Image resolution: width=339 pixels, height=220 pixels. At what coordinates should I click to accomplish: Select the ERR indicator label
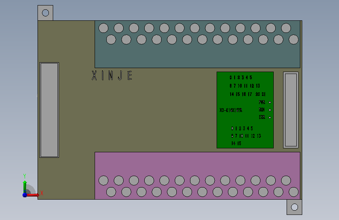click(x=262, y=117)
